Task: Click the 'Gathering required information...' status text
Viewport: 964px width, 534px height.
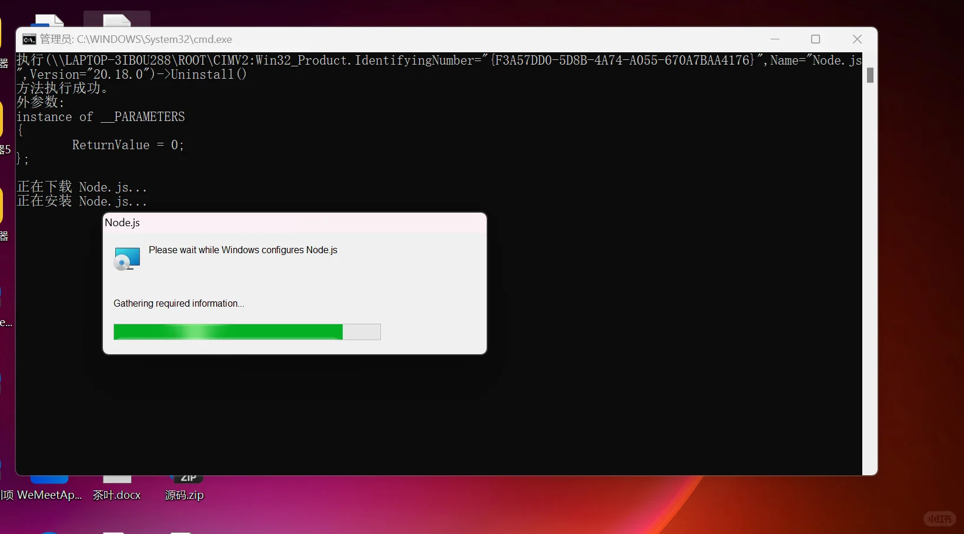Action: pos(179,303)
